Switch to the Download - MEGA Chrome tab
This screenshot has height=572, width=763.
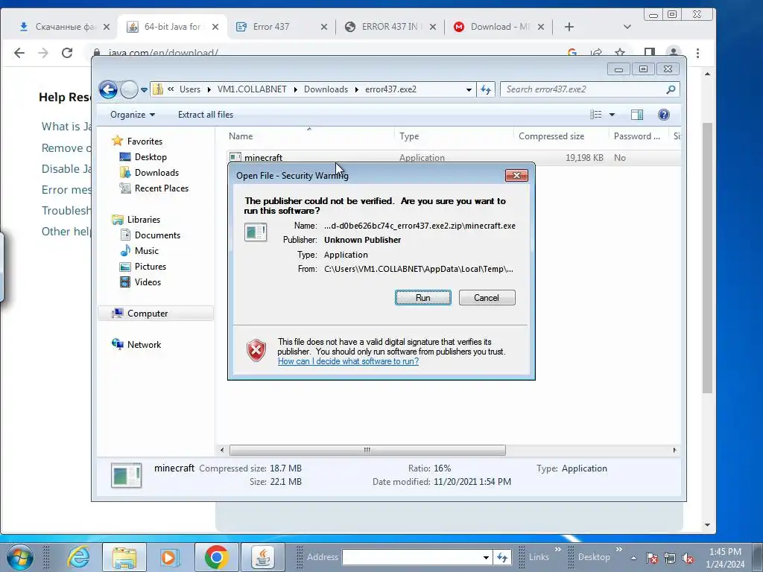(498, 27)
